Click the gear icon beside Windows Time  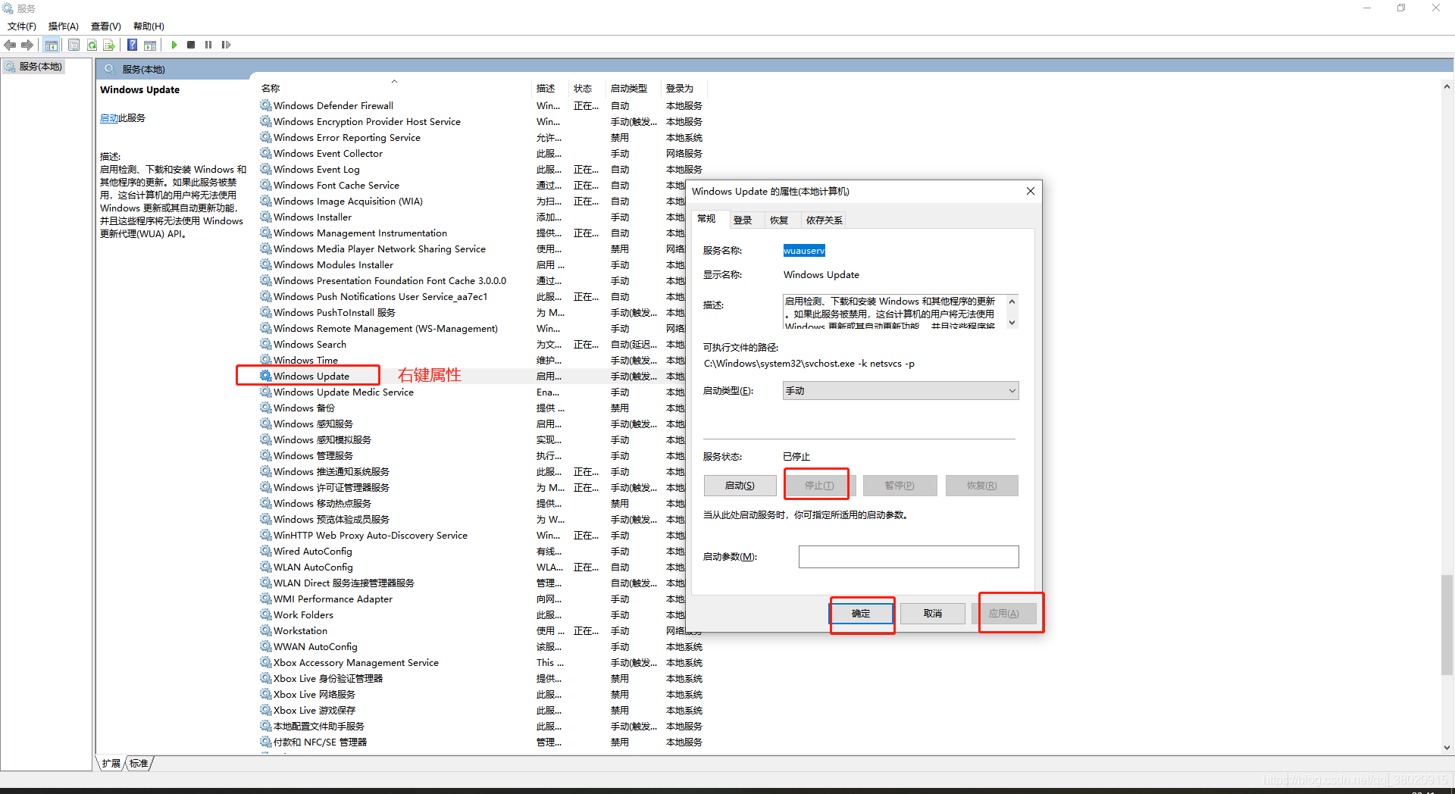pyautogui.click(x=265, y=360)
